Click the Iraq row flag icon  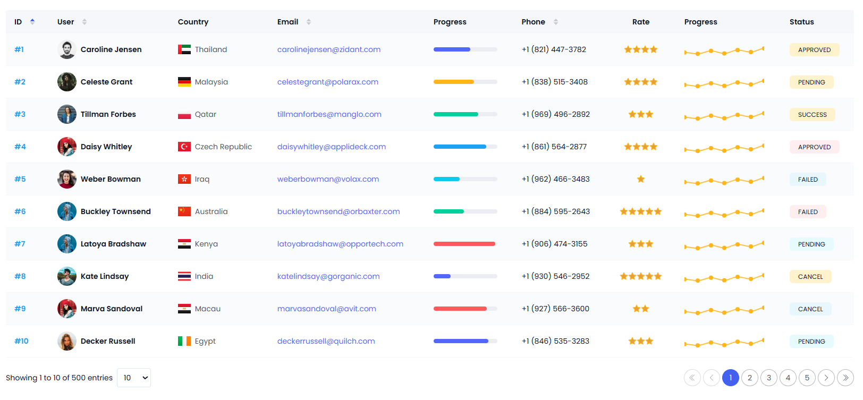pos(184,179)
